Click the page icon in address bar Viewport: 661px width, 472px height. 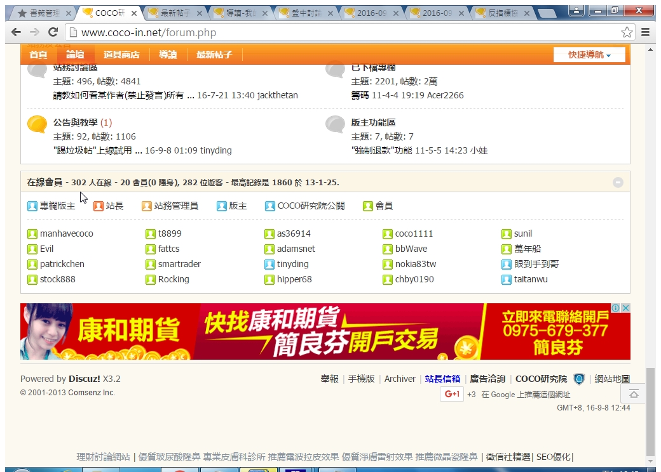coord(73,32)
